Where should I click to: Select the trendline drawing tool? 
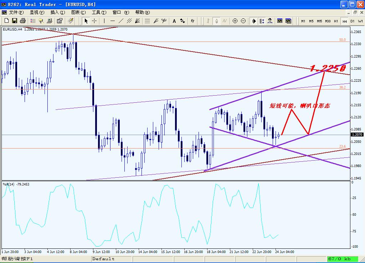(120, 21)
